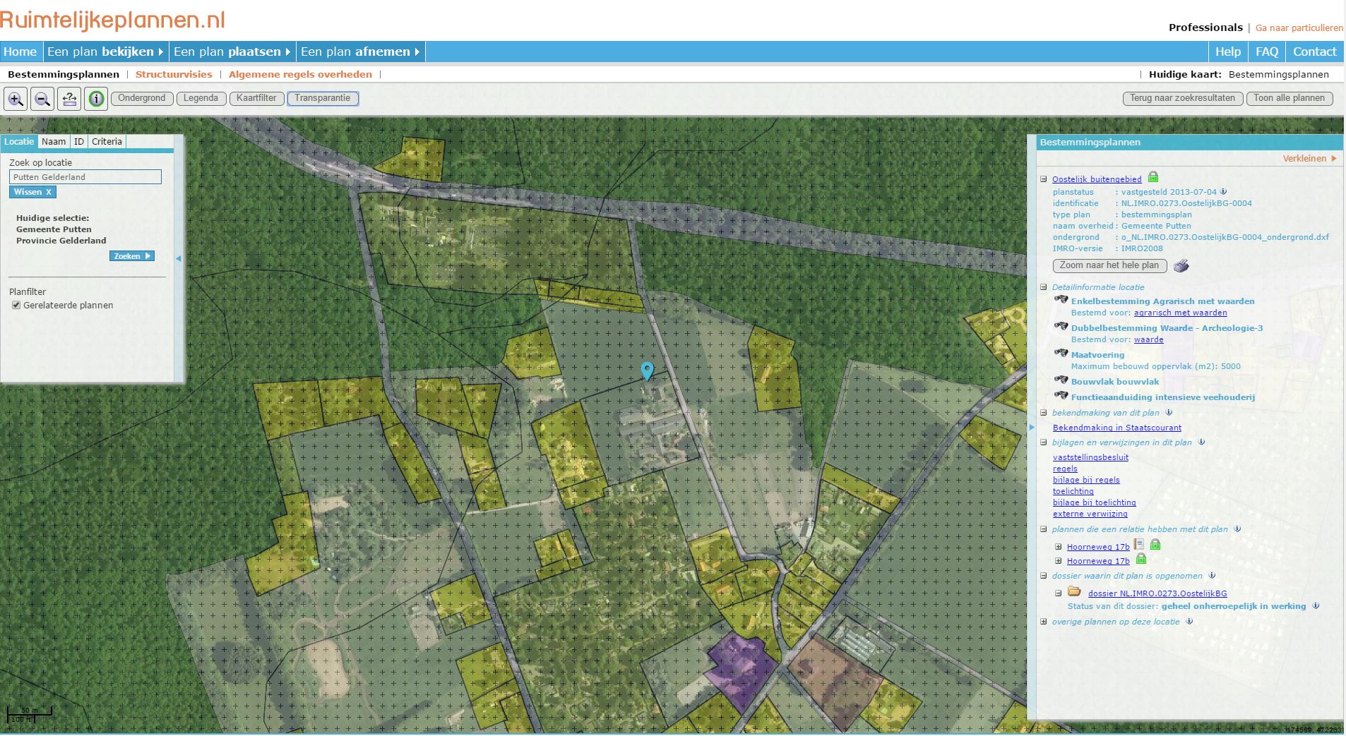Click the zoom out magnifier tool
Screen dimensions: 1346x736
point(42,99)
